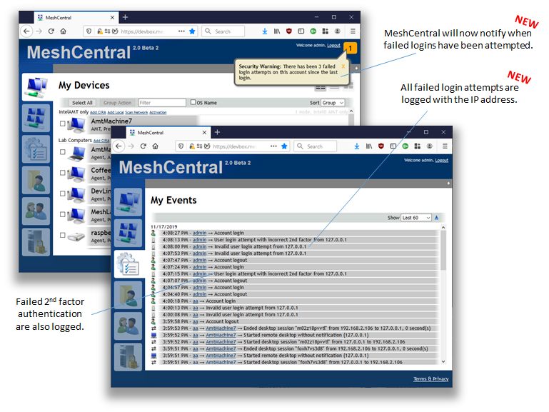Image resolution: width=549 pixels, height=412 pixels.
Task: Click the Select All button
Action: [82, 103]
